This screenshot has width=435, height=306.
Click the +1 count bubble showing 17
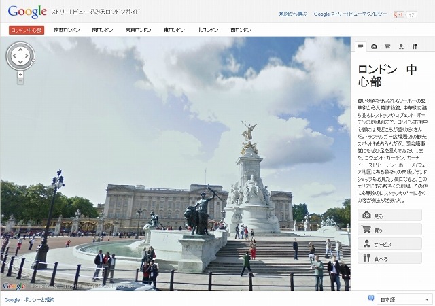(x=411, y=15)
